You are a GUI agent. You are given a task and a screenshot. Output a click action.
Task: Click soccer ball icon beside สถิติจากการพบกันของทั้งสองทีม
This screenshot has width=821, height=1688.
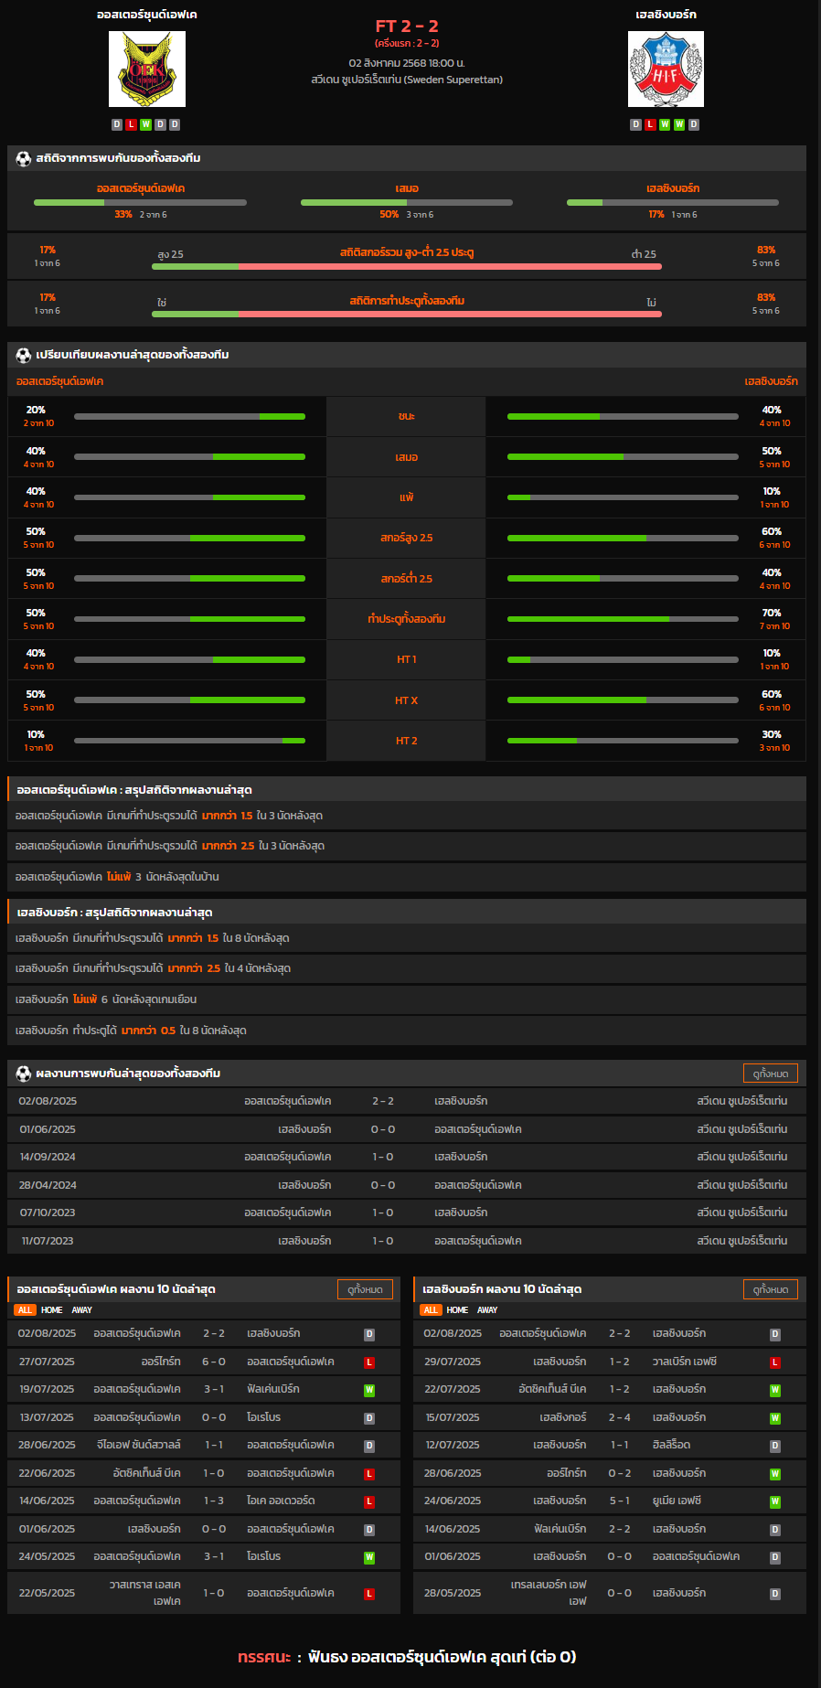pyautogui.click(x=24, y=158)
